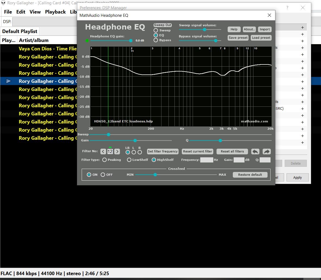Open the Edit menu in foobar2000
321x280 pixels.
pyautogui.click(x=21, y=12)
